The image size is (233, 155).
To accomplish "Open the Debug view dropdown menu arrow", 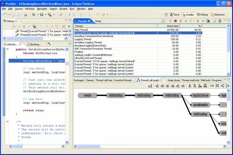I will tap(69, 27).
